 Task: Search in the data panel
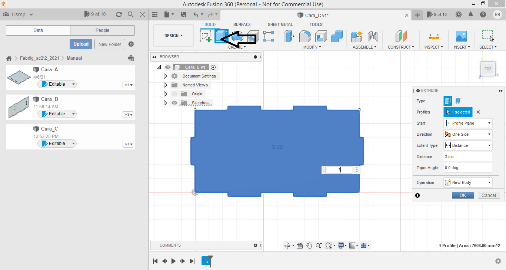(131, 14)
